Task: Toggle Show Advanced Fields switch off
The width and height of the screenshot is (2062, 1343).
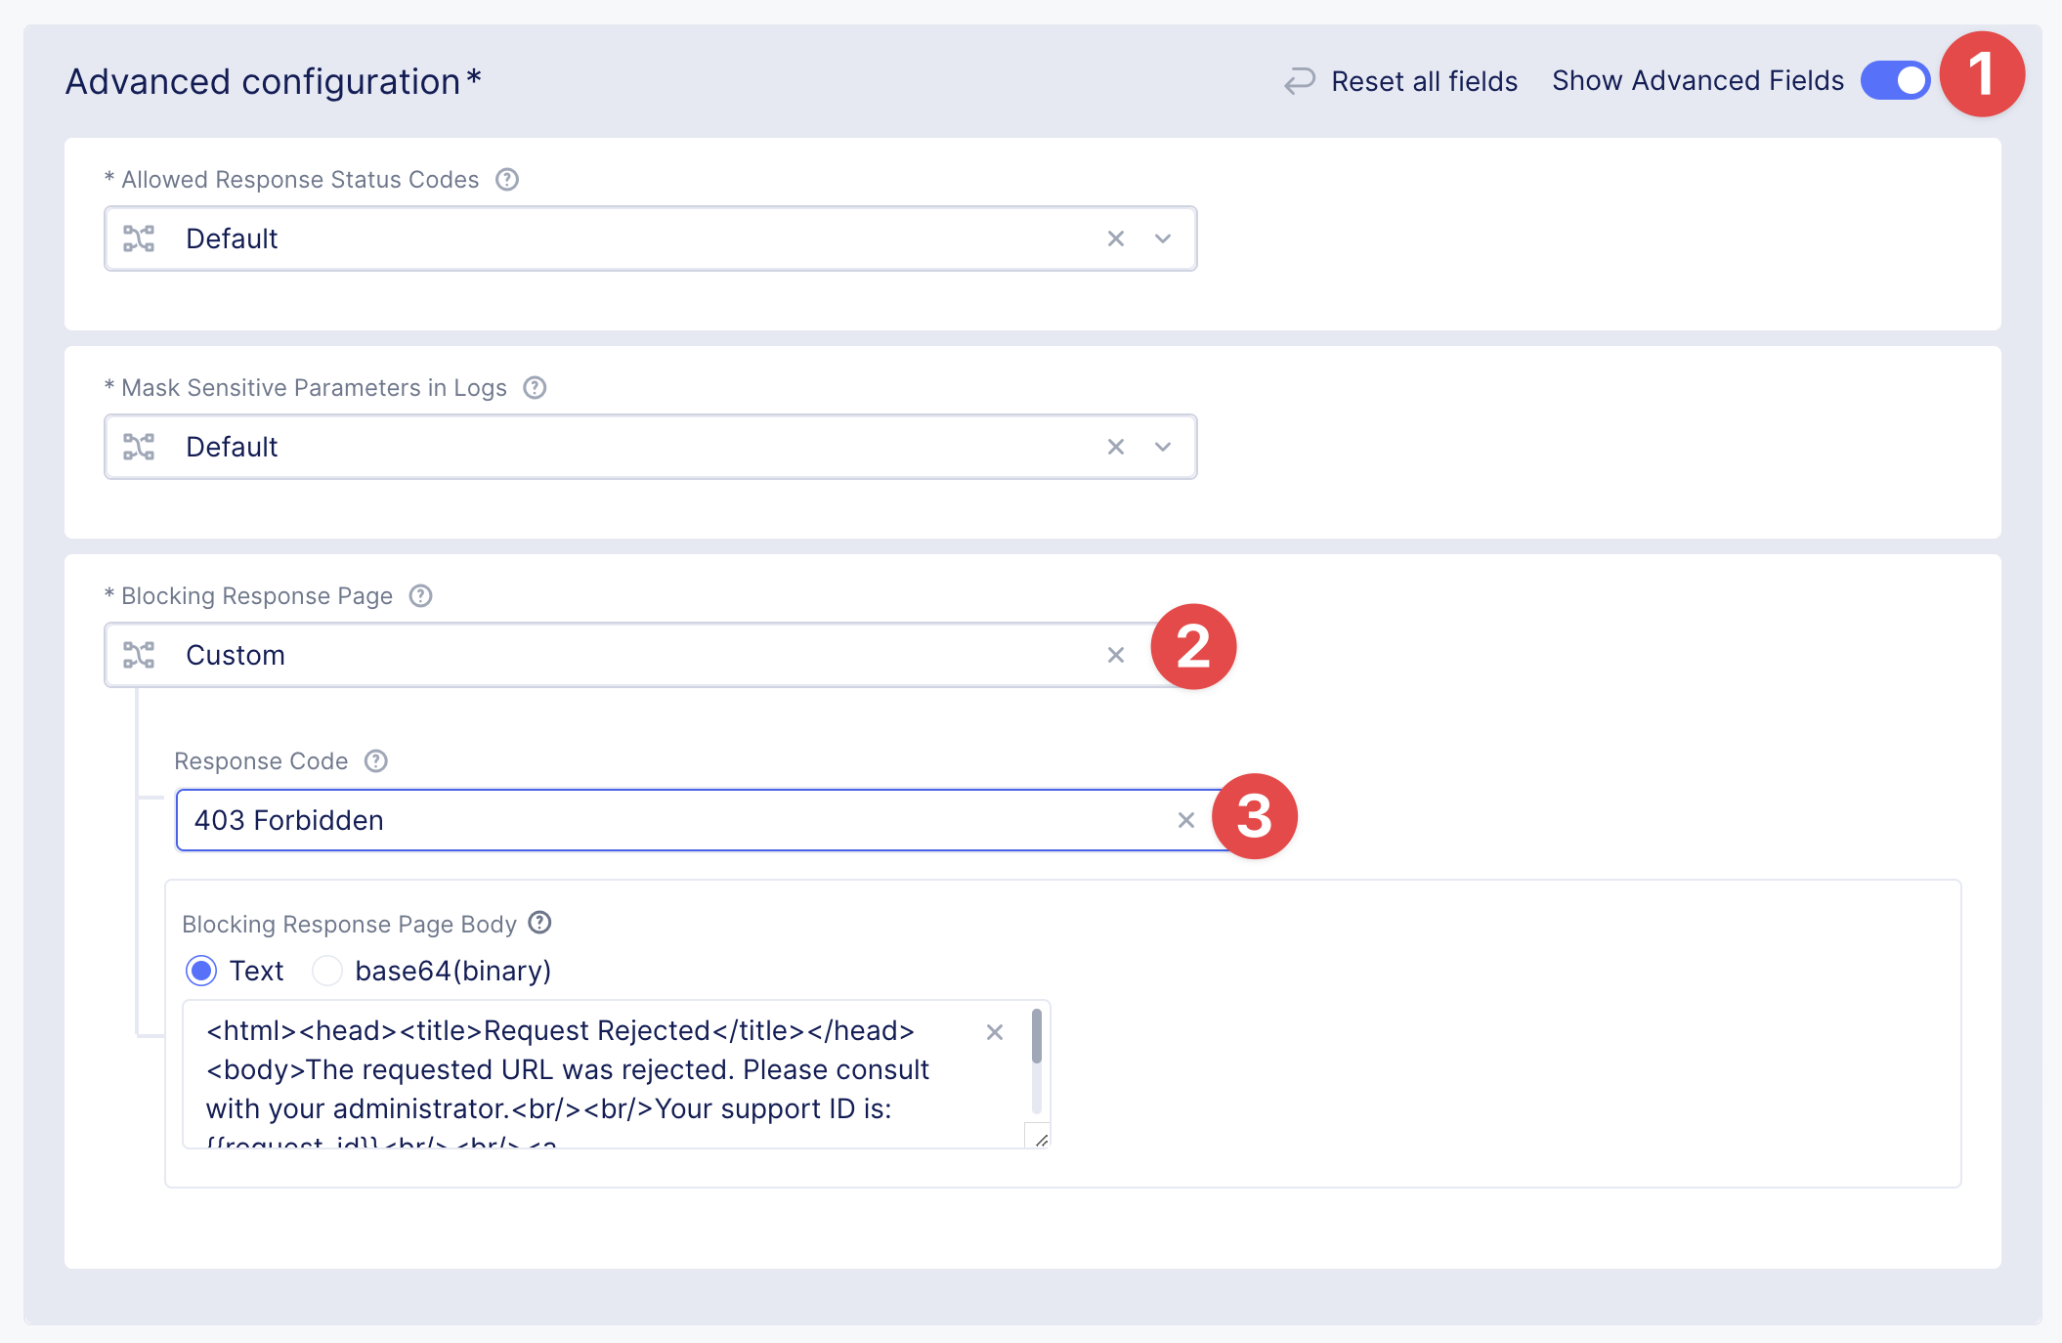Action: tap(1894, 80)
